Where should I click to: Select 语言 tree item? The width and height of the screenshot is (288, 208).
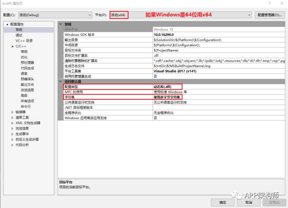pos(24,74)
